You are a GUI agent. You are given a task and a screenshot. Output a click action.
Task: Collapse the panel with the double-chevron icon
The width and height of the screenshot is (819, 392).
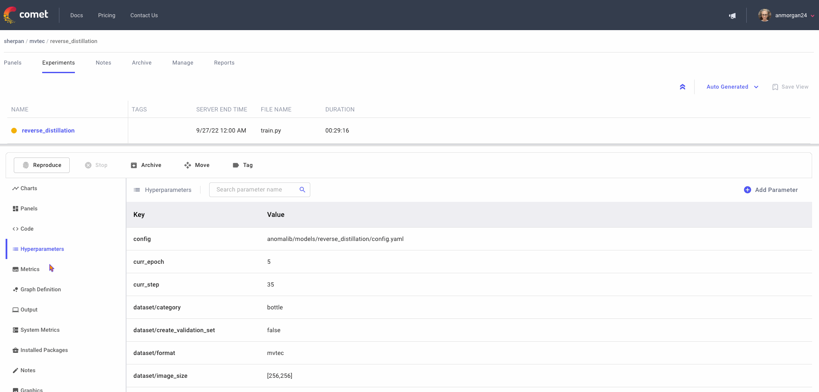click(683, 87)
